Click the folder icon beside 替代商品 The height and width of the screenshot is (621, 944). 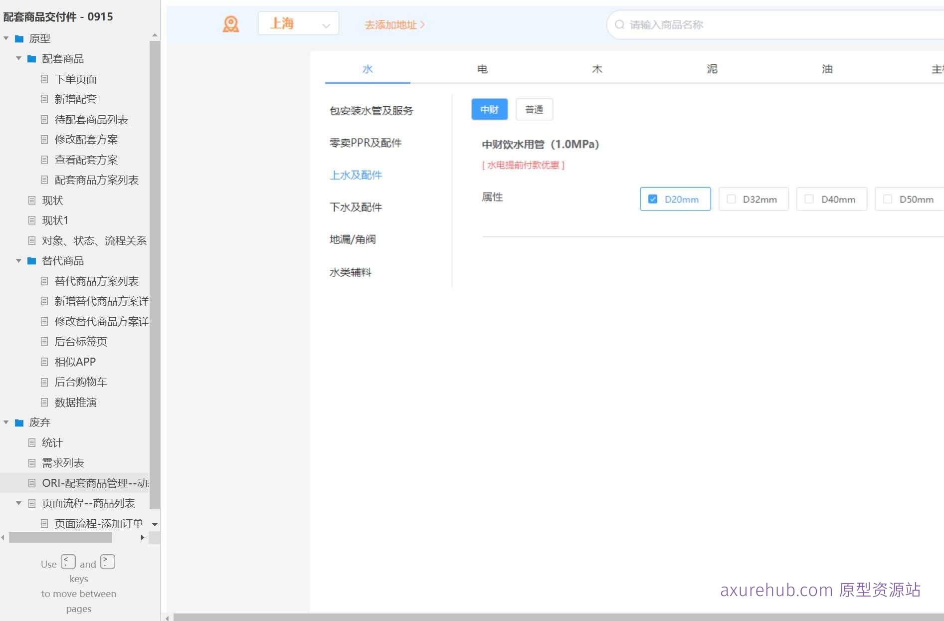click(x=31, y=260)
